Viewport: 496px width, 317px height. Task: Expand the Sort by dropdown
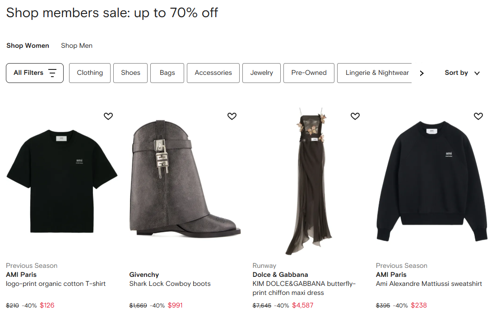coord(462,73)
